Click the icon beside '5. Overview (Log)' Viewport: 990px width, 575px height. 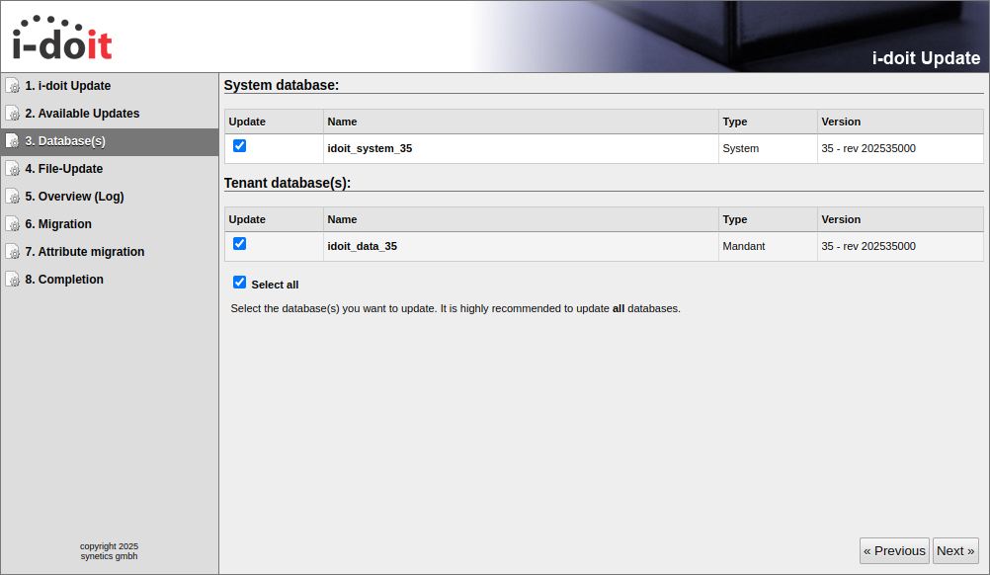tap(13, 197)
